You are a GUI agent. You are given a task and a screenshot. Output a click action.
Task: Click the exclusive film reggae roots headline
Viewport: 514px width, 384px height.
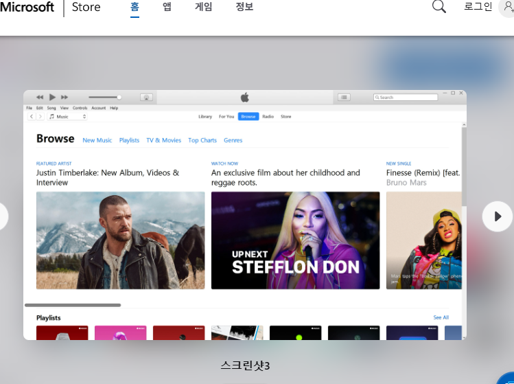(285, 177)
